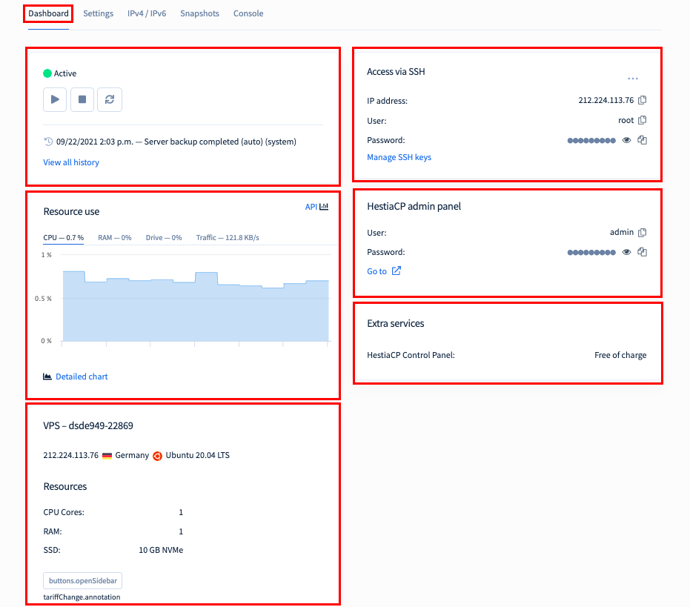Open the three-dot menu in Access via SSH
690x607 pixels.
coord(633,79)
